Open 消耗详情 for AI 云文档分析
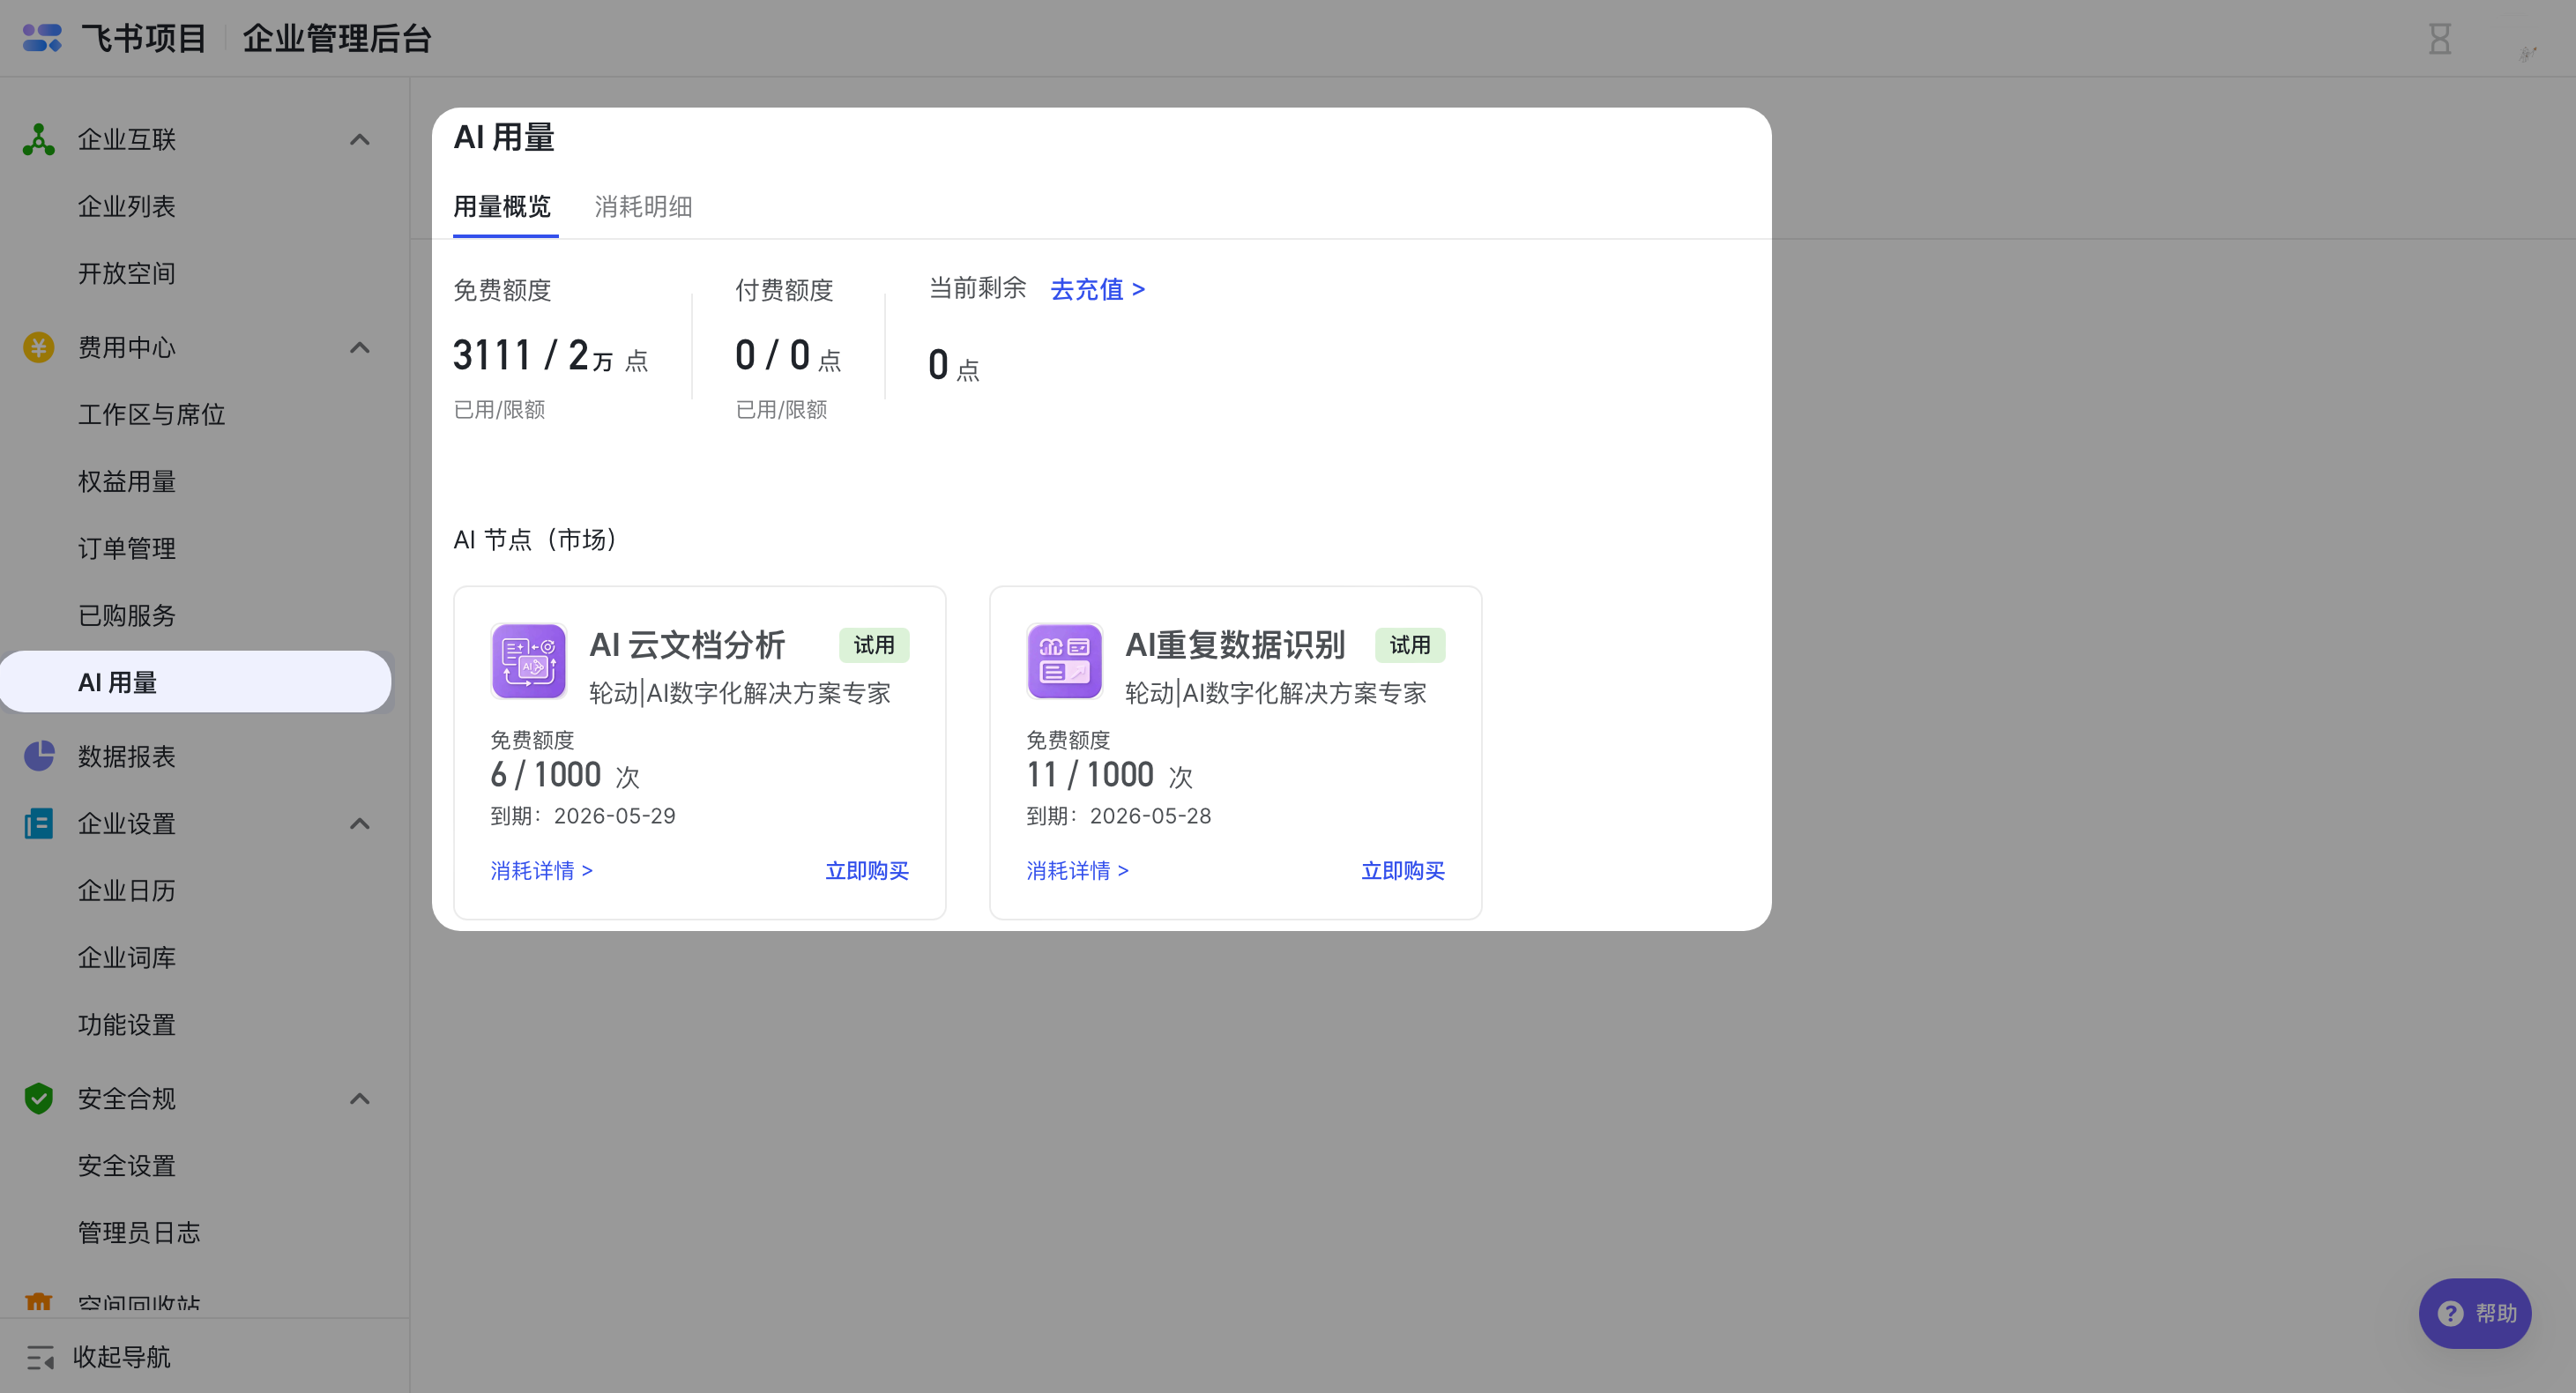Image resolution: width=2576 pixels, height=1393 pixels. click(541, 871)
